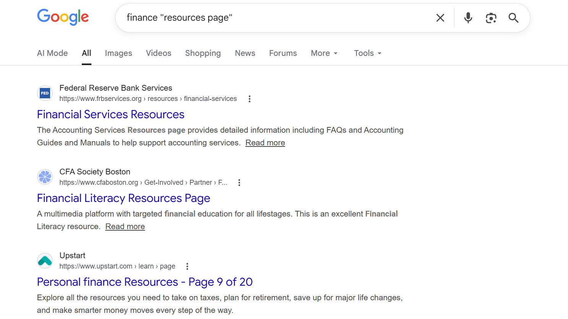Screen dimensions: 568x319
Task: Open Personal finance Resources from Upstart
Action: (144, 282)
